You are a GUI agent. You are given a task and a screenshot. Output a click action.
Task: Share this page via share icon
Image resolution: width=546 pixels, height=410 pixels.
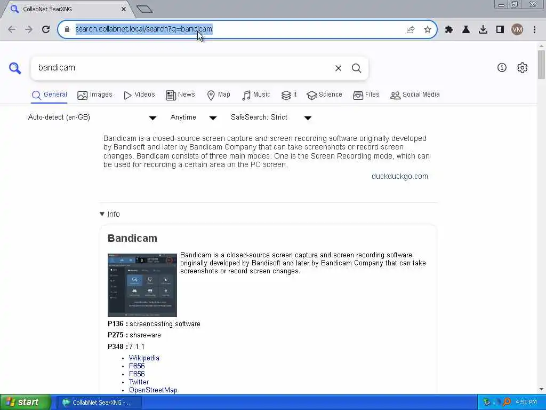pyautogui.click(x=411, y=30)
